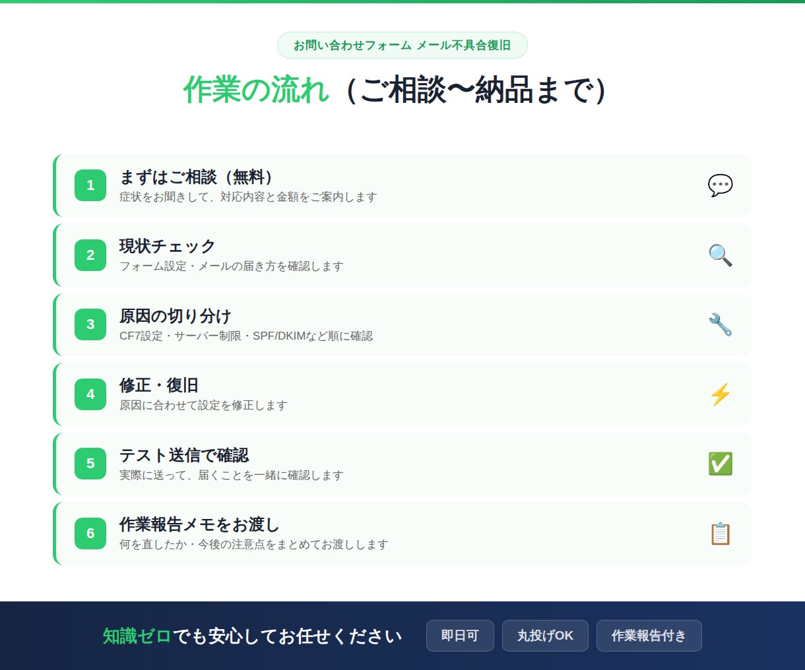
Task: Click the text 何を直したか・今後の注意点をまとめてお渡しします
Action: click(x=254, y=545)
